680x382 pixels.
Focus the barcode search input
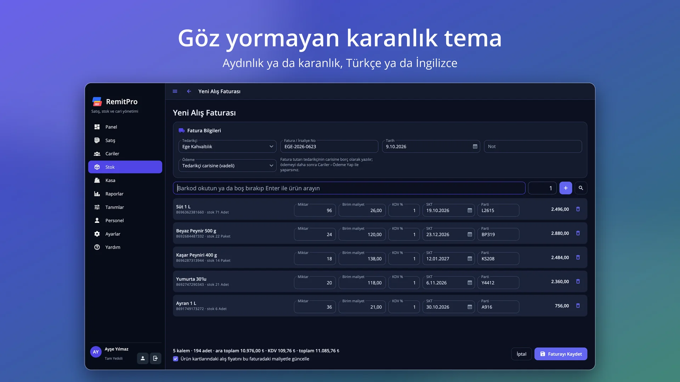(349, 188)
